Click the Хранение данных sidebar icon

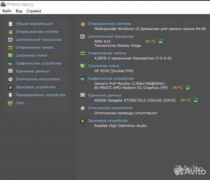tap(10, 71)
